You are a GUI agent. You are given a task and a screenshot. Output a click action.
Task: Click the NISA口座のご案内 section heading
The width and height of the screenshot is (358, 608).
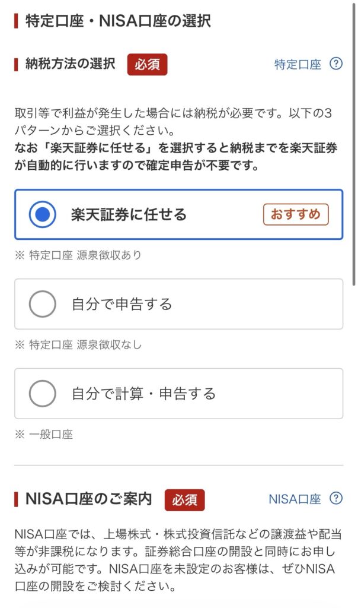tap(88, 499)
